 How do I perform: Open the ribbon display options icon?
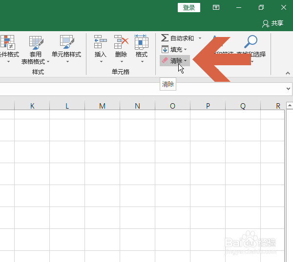216,7
